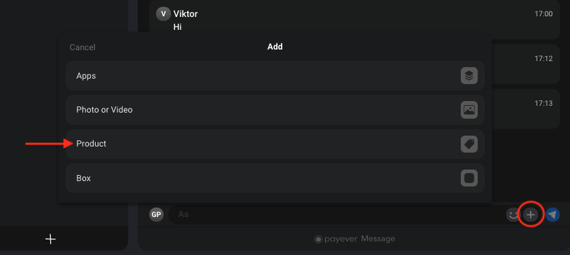Select the message bubble timestamped 17:12
Image resolution: width=570 pixels, height=255 pixels.
point(526,64)
